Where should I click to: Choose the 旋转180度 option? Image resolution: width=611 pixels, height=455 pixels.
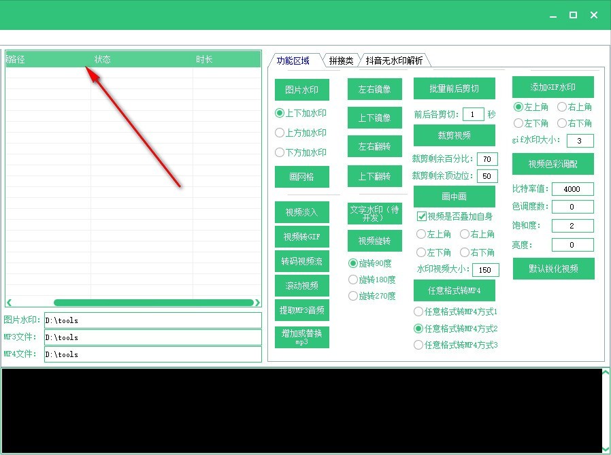[x=371, y=280]
